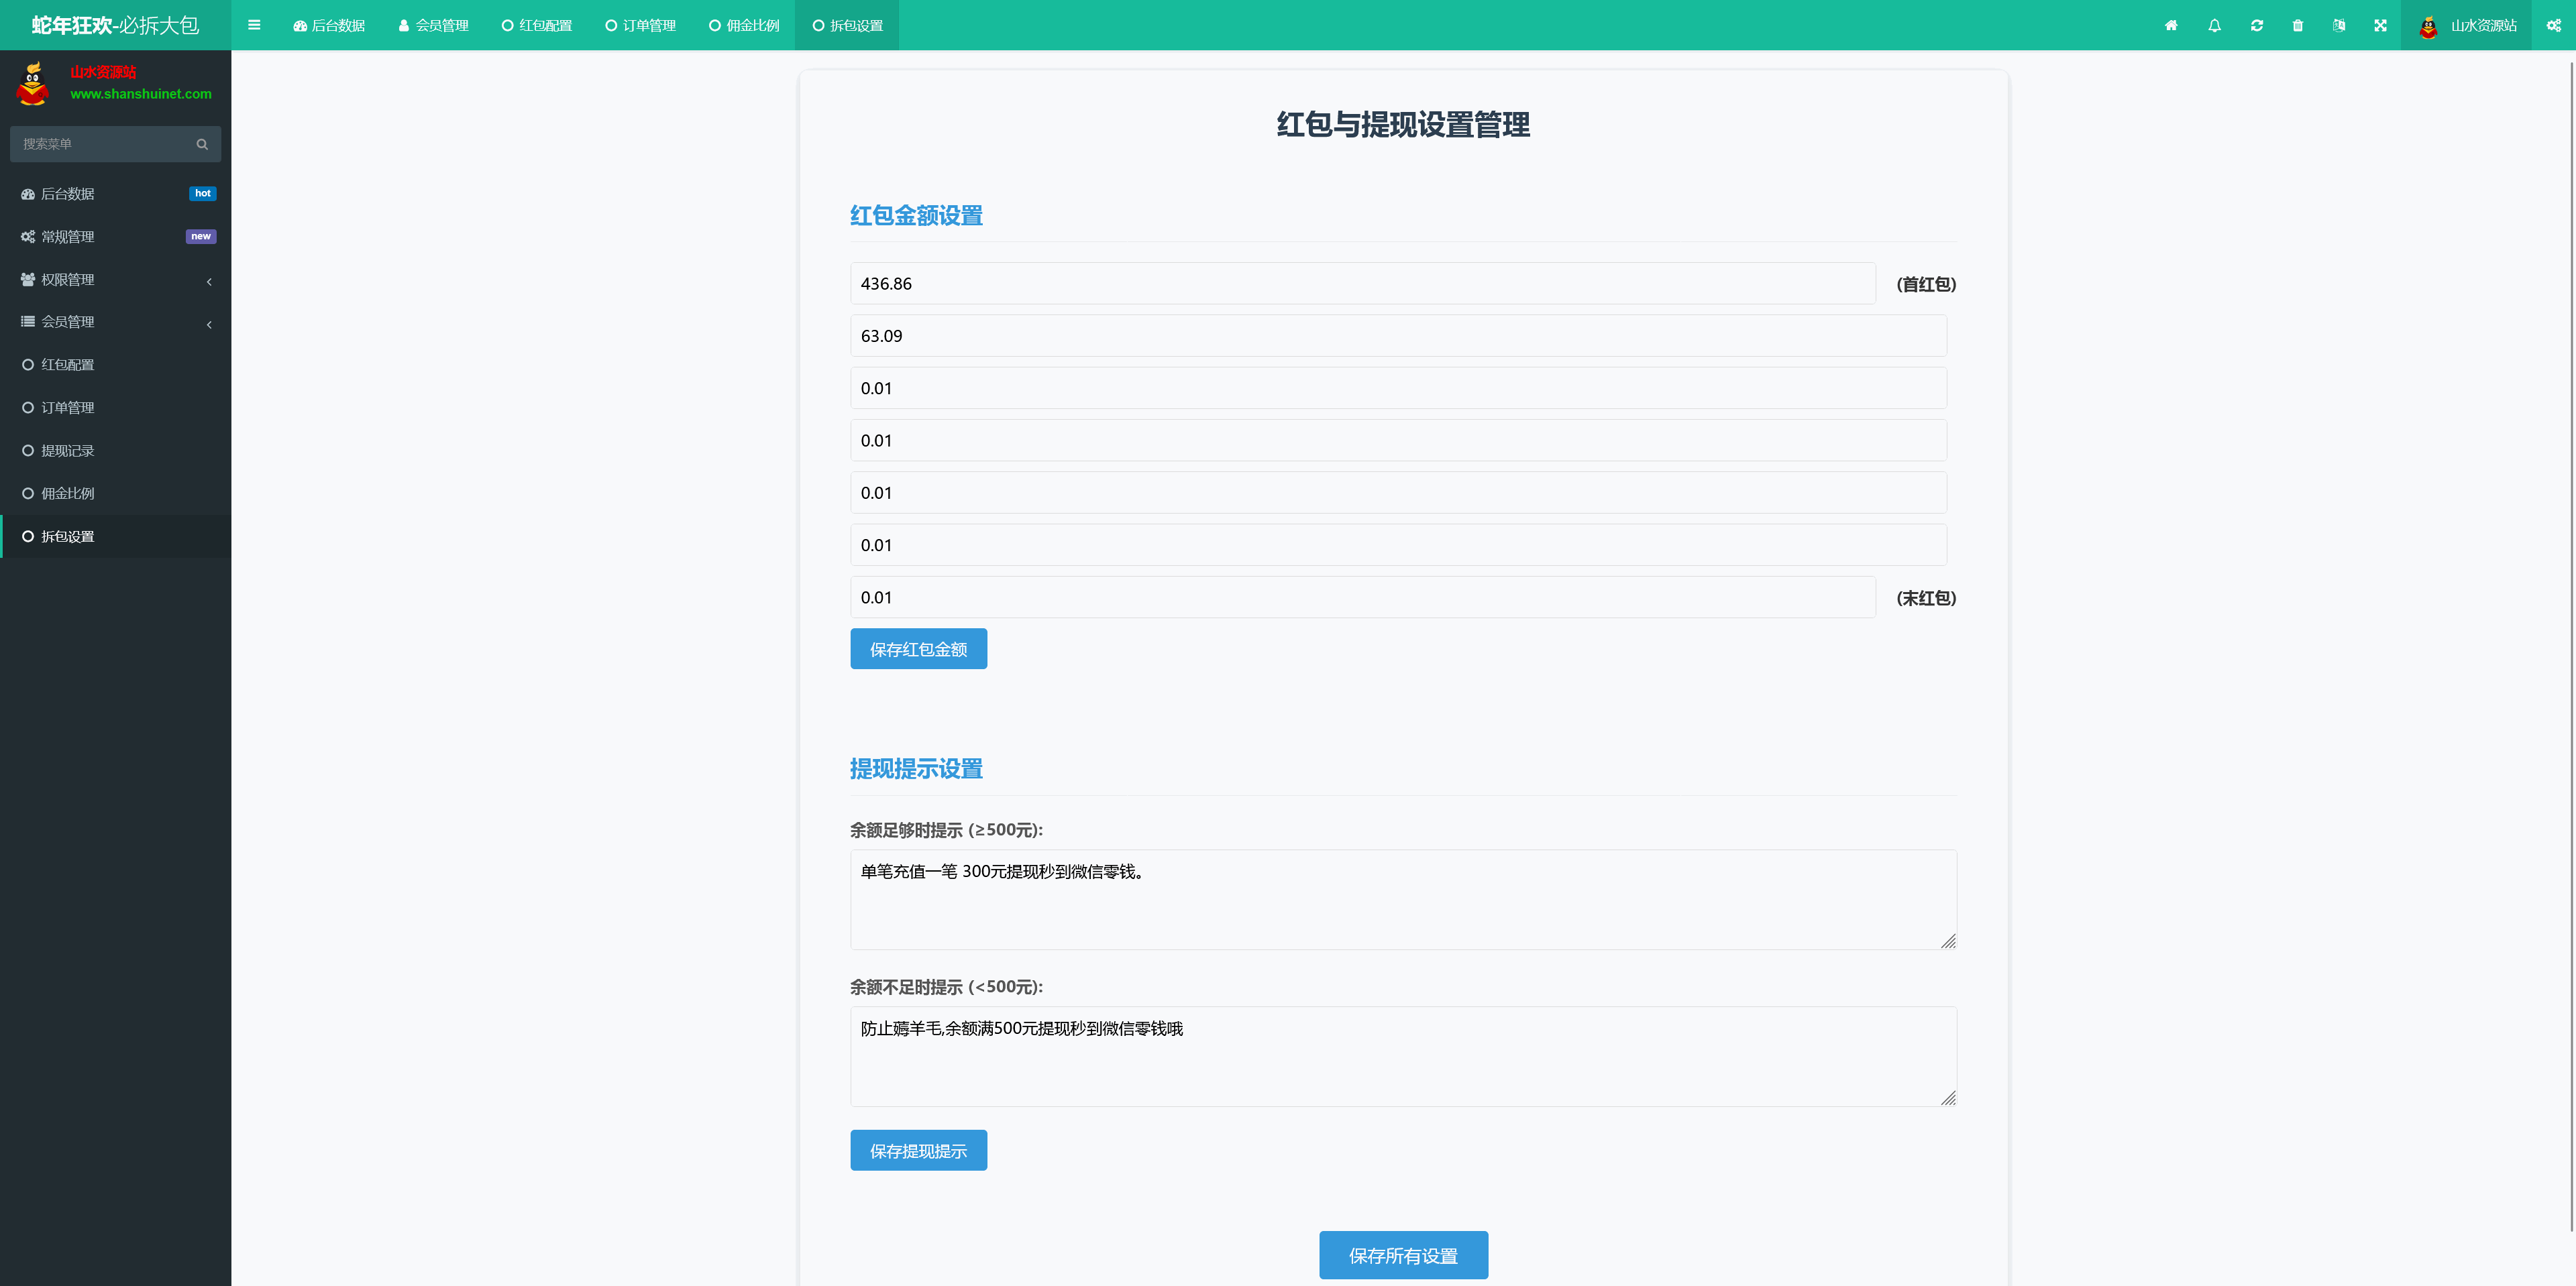Toggle fullscreen with the expand-arrows icon
This screenshot has height=1286, width=2576.
(x=2381, y=25)
